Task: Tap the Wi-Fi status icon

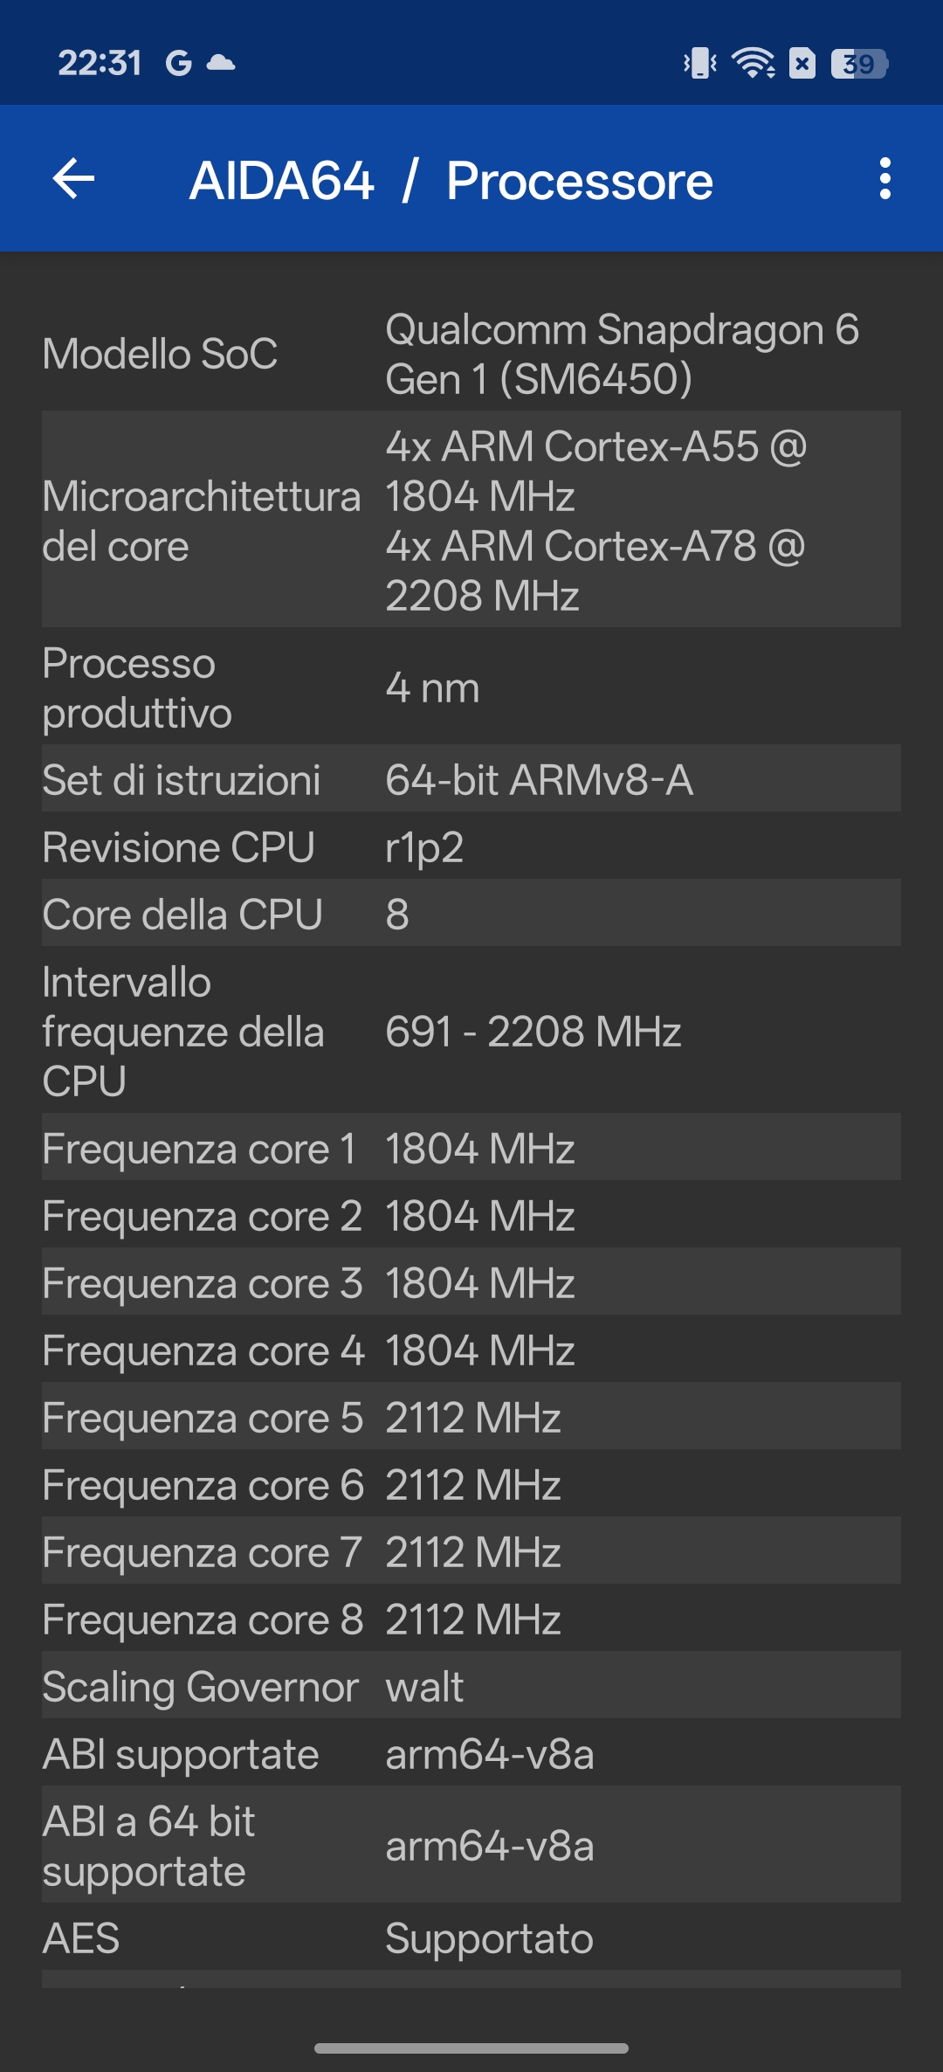Action: [x=753, y=63]
